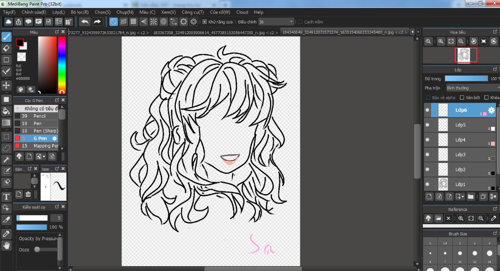Enable the parallel lines snap guide
Image resolution: width=500 pixels, height=271 pixels.
[124, 21]
